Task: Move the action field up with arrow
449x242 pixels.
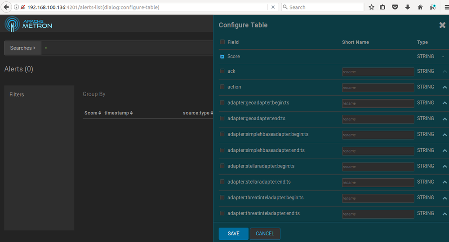Action: tap(445, 87)
